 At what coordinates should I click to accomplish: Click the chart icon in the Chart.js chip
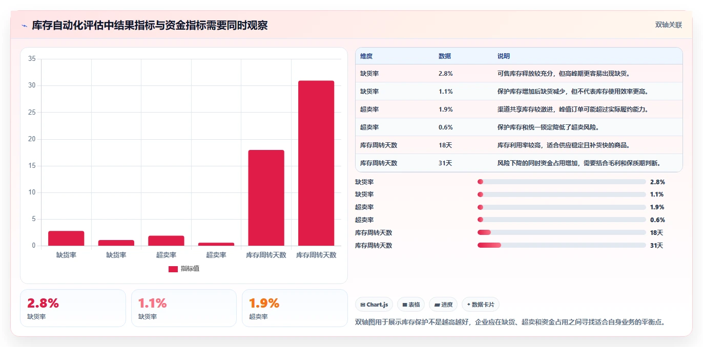pos(363,305)
